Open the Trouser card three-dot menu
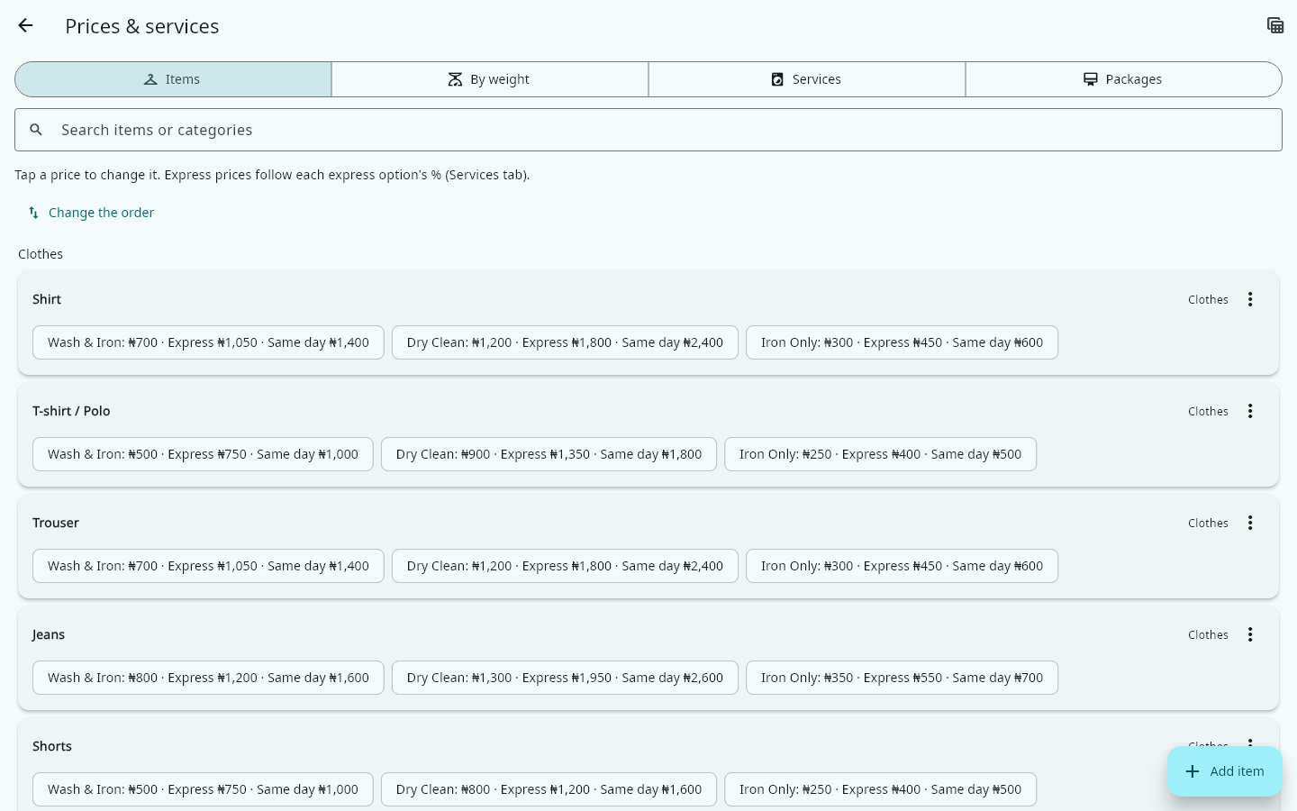 (x=1250, y=523)
